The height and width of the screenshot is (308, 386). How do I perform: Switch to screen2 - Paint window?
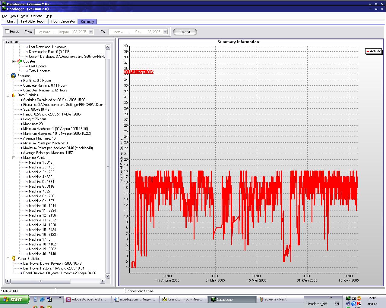280,299
